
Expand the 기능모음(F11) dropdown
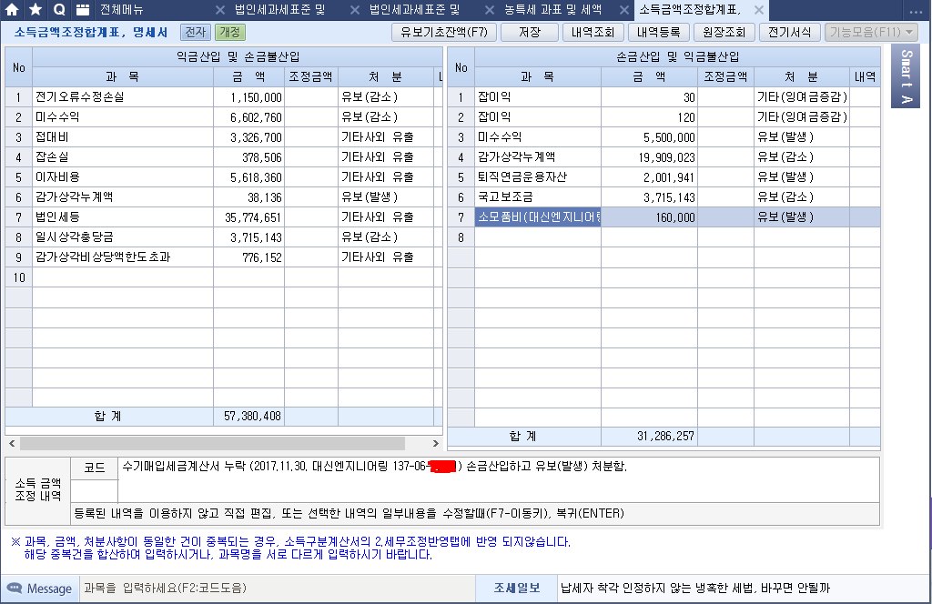click(x=871, y=32)
